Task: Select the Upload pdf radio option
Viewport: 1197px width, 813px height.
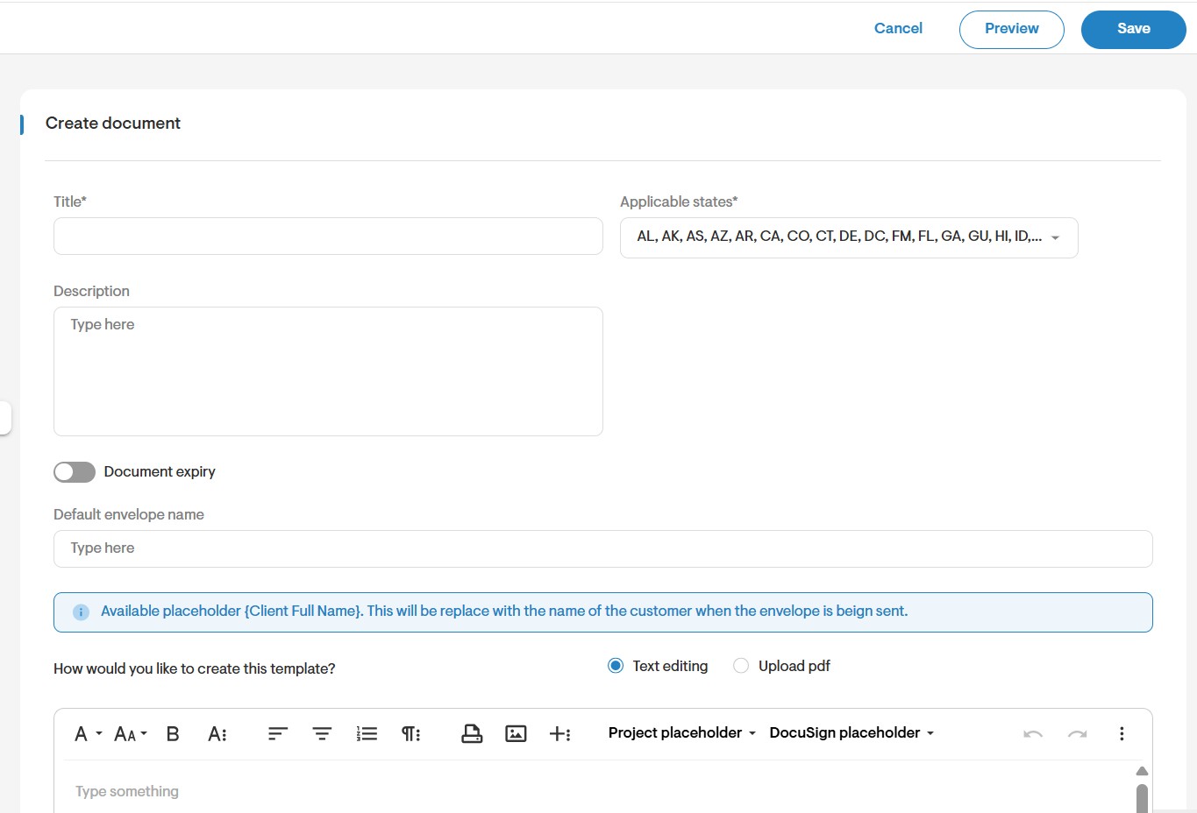Action: click(741, 666)
